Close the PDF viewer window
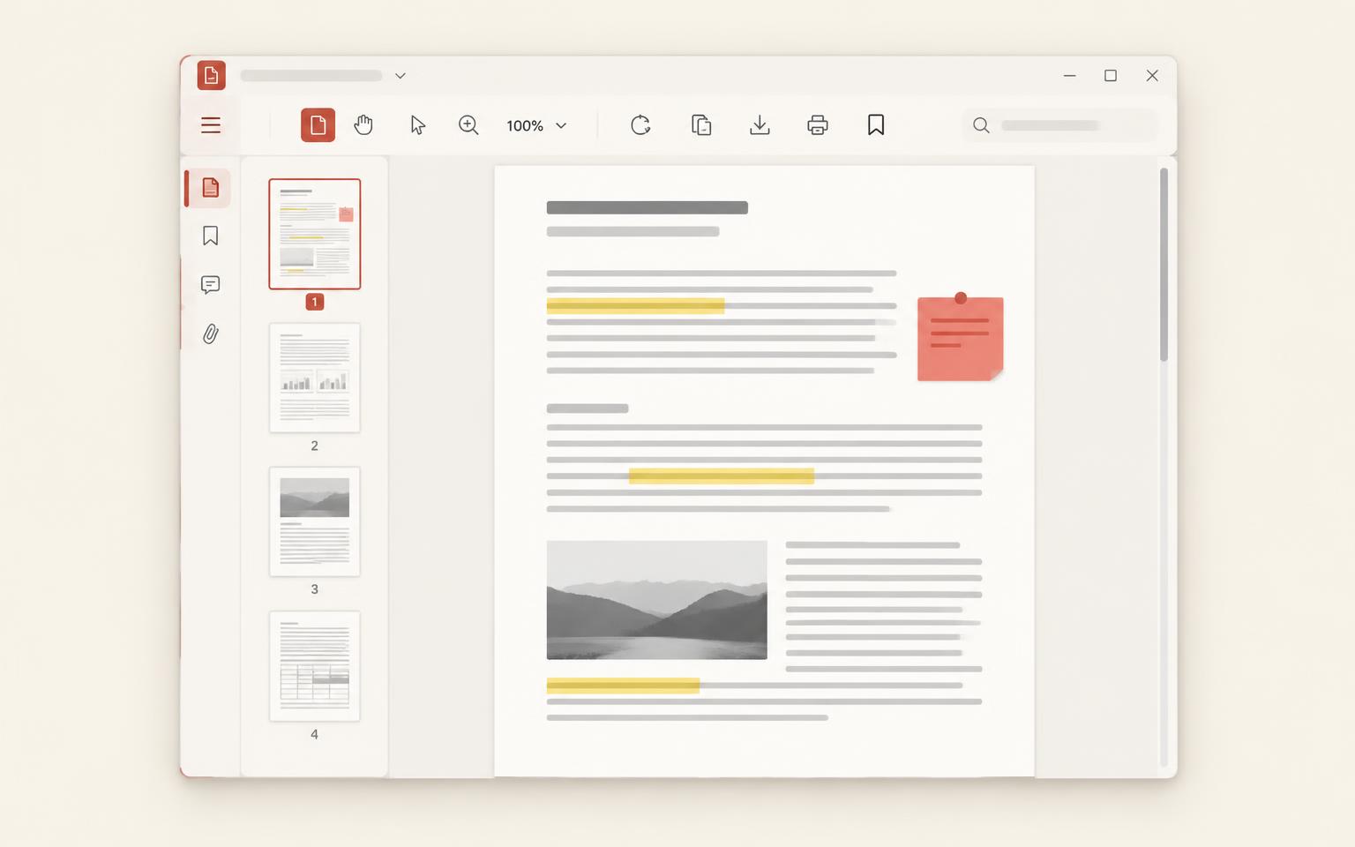Viewport: 1355px width, 847px height. [x=1152, y=76]
